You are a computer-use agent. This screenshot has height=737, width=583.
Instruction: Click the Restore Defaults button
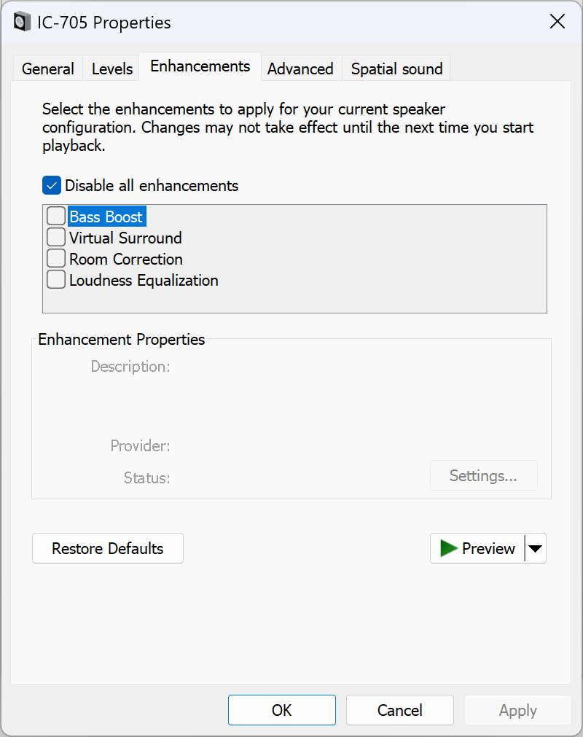coord(108,548)
